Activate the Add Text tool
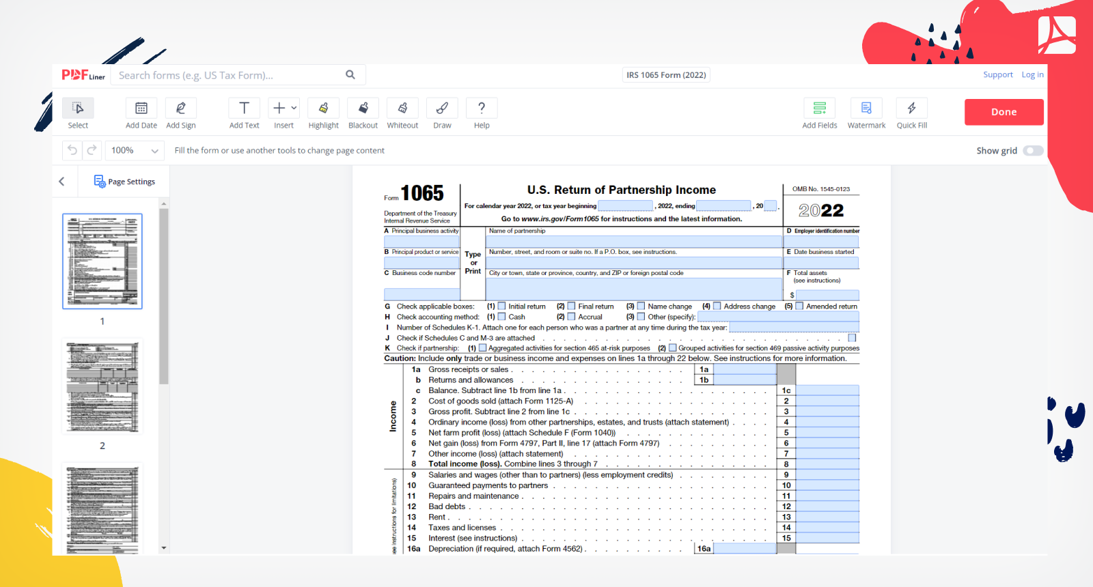 point(244,108)
